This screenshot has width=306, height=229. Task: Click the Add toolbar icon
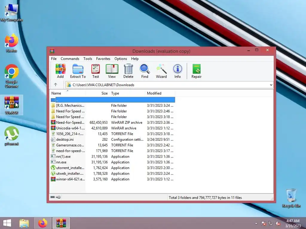[60, 71]
